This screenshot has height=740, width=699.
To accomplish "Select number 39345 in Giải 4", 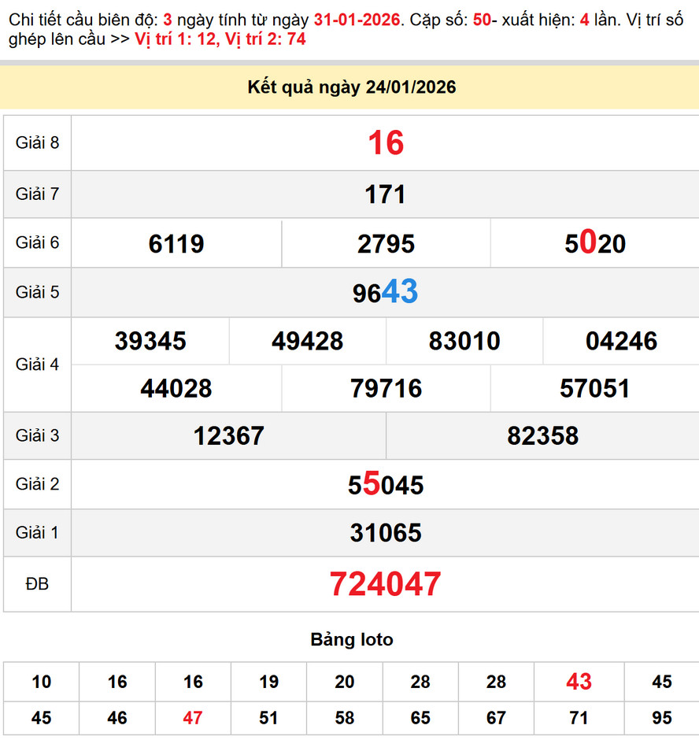I will 150,341.
